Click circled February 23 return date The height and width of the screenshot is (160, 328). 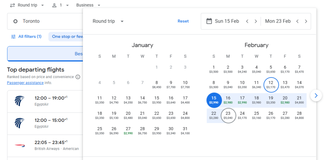(x=228, y=115)
